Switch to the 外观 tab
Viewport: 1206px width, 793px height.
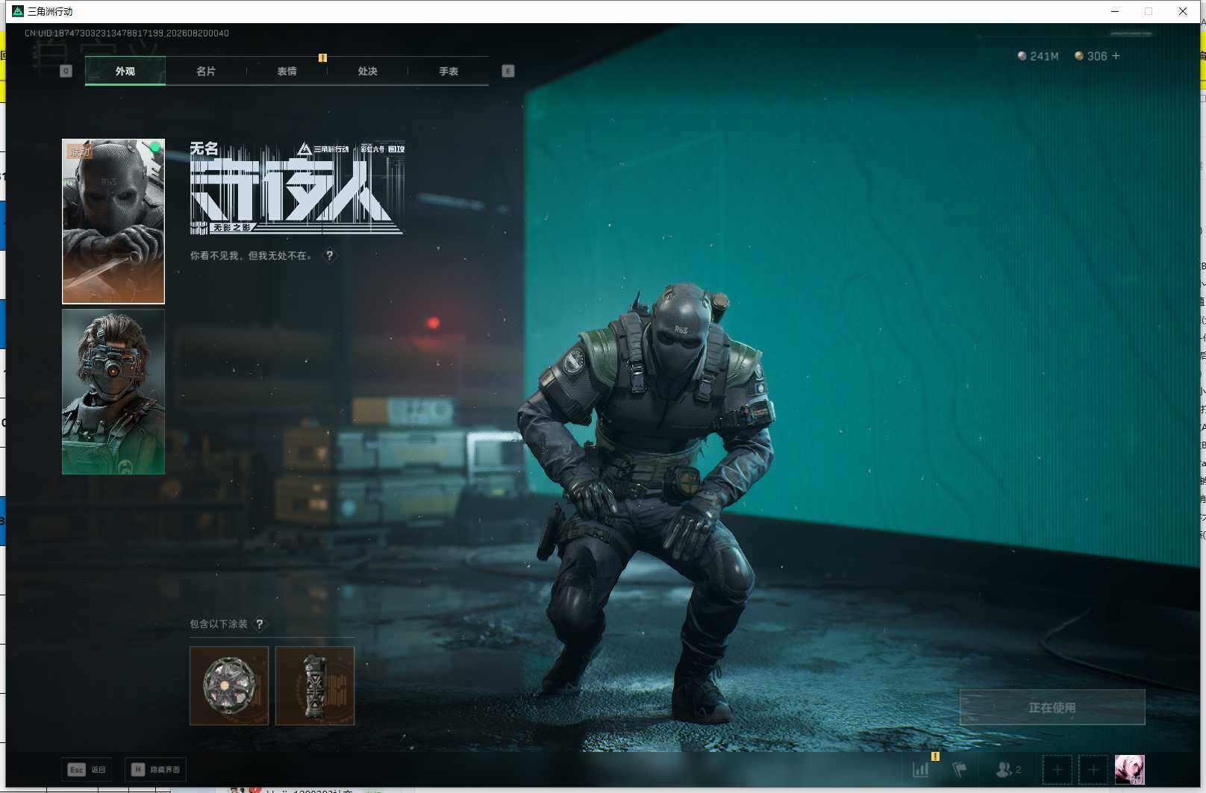tap(125, 71)
